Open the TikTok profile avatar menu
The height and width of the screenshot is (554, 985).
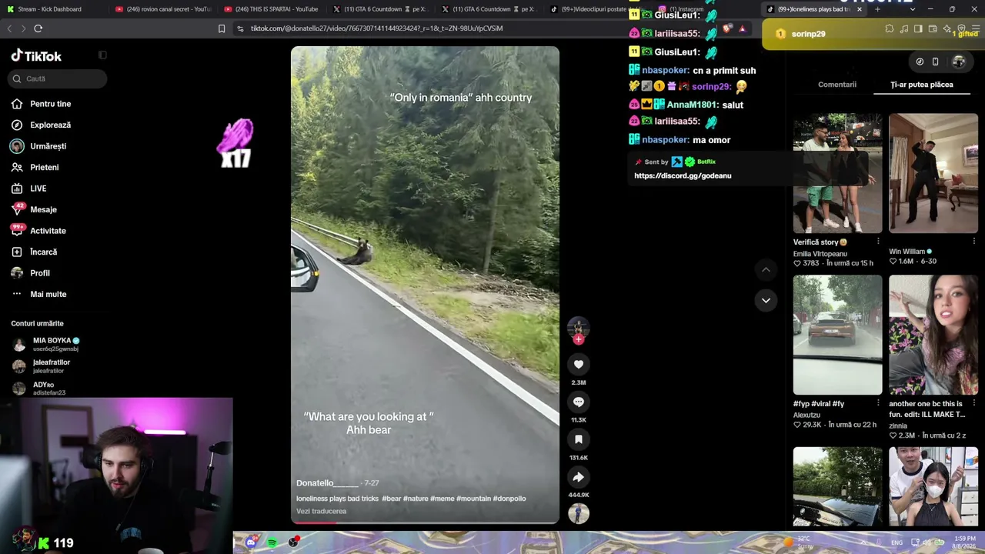(958, 62)
